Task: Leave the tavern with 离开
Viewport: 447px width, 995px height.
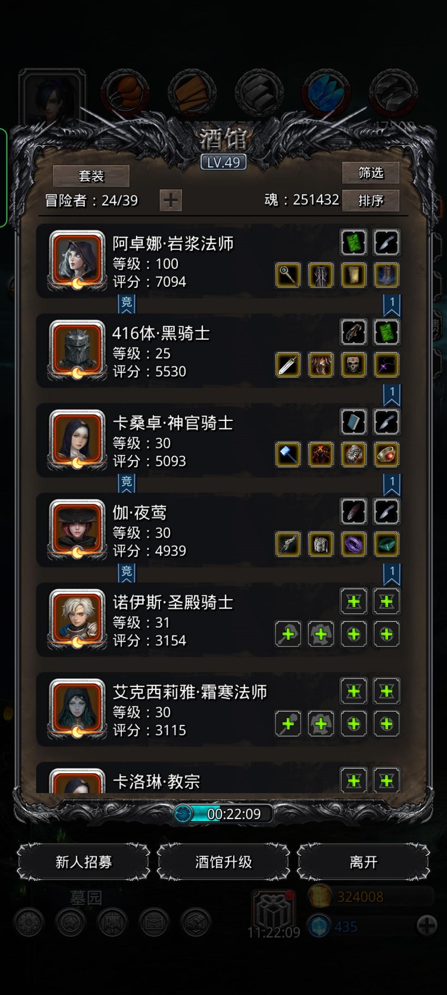Action: pos(363,862)
